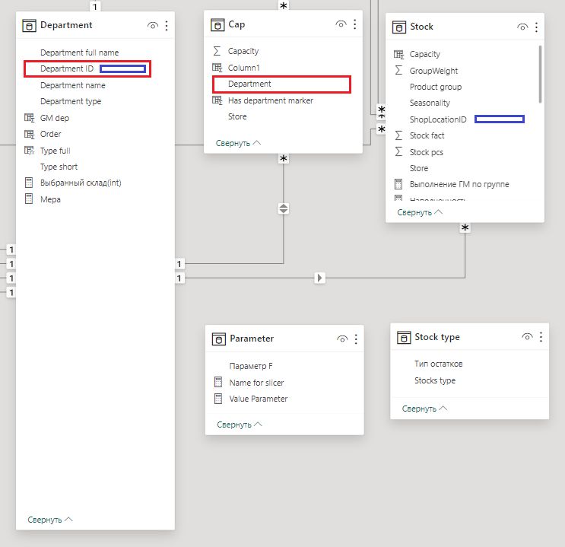
Task: Toggle visibility eye of Department table
Action: (x=153, y=26)
